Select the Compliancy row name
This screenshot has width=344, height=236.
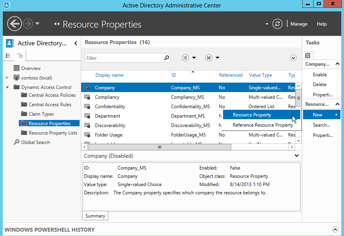107,97
